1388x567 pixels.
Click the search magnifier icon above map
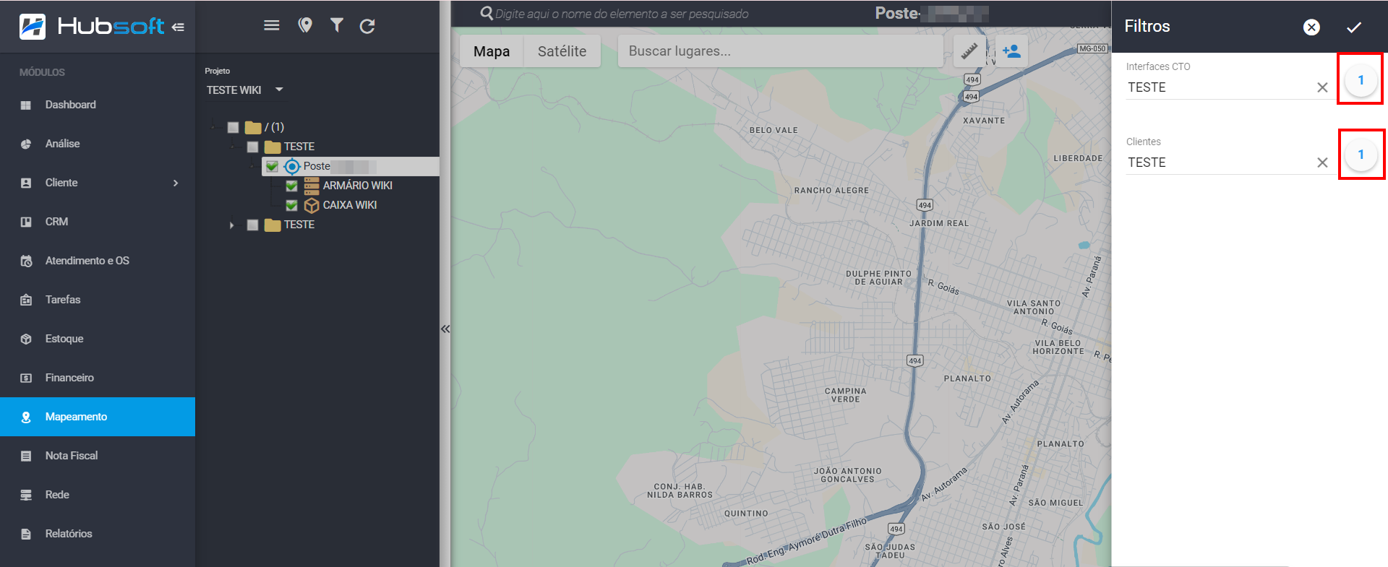pos(487,14)
